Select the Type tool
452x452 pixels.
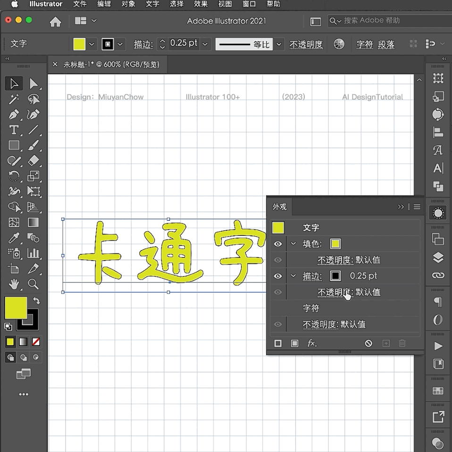(14, 130)
